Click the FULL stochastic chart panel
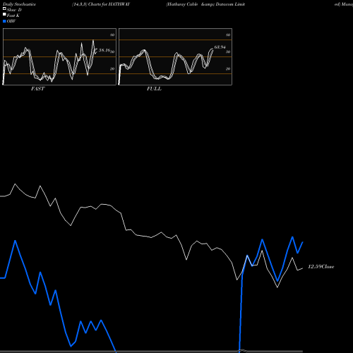This screenshot has height=353, width=353. click(x=175, y=56)
